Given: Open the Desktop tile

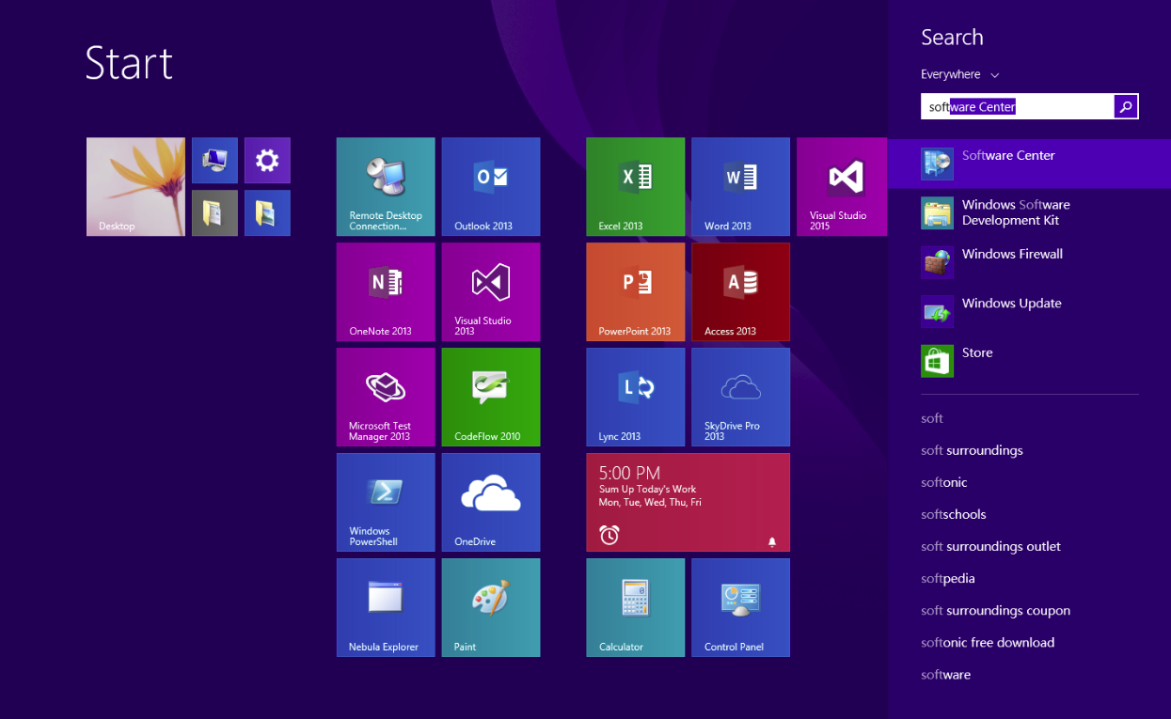Looking at the screenshot, I should click(135, 187).
